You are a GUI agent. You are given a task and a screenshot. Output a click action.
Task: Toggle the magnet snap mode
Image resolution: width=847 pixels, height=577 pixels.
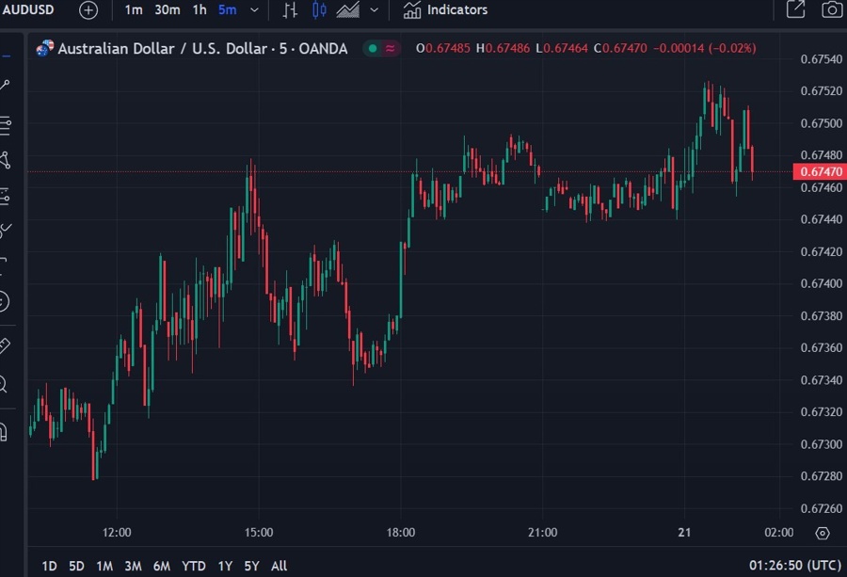(x=4, y=432)
